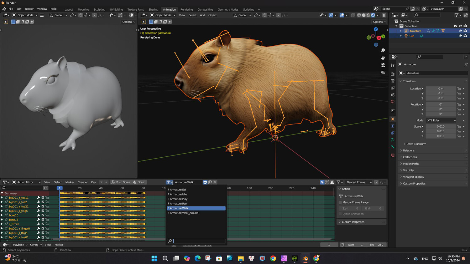Enable rendered viewport shading mode
470x264 pixels.
click(373, 15)
